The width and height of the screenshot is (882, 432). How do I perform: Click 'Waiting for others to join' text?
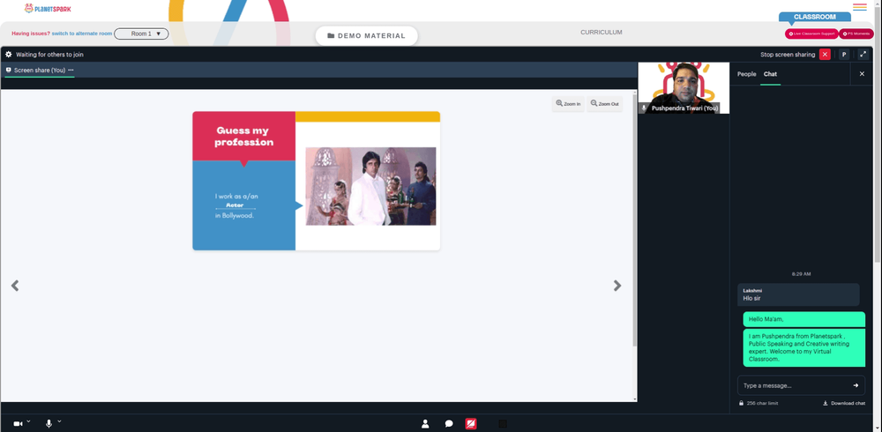click(49, 55)
